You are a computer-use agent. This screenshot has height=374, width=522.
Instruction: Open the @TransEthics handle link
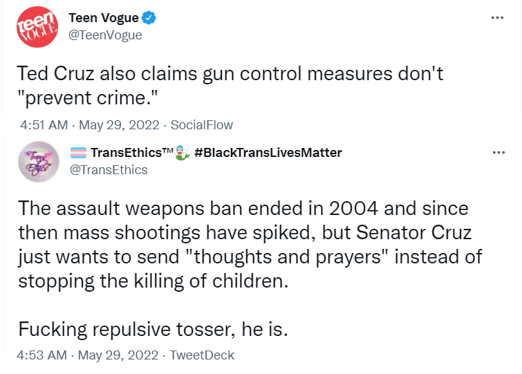[x=109, y=170]
